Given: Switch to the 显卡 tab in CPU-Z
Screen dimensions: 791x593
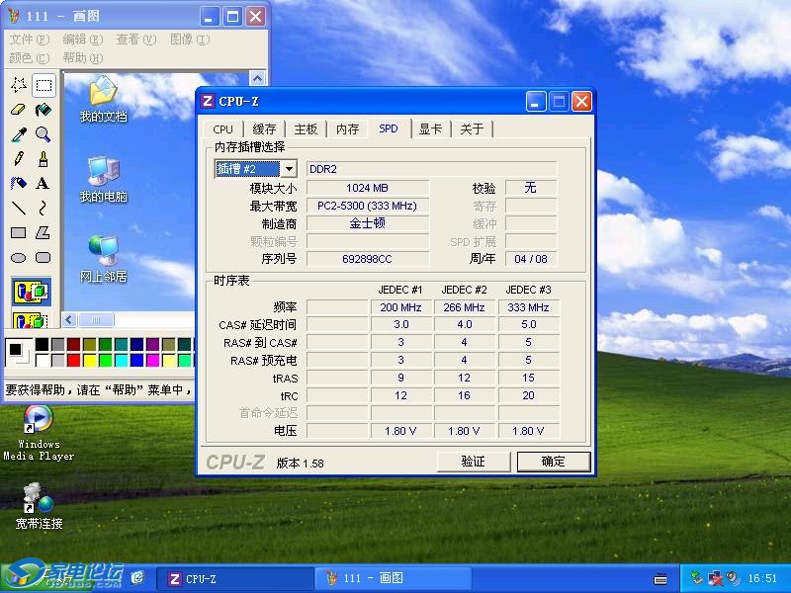Looking at the screenshot, I should point(431,129).
